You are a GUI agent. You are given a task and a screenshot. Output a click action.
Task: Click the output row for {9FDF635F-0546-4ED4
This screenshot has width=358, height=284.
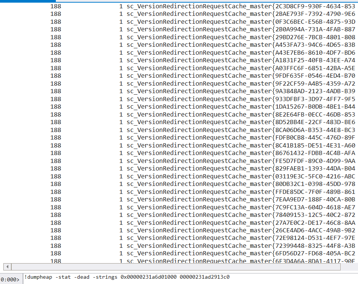tap(241, 76)
